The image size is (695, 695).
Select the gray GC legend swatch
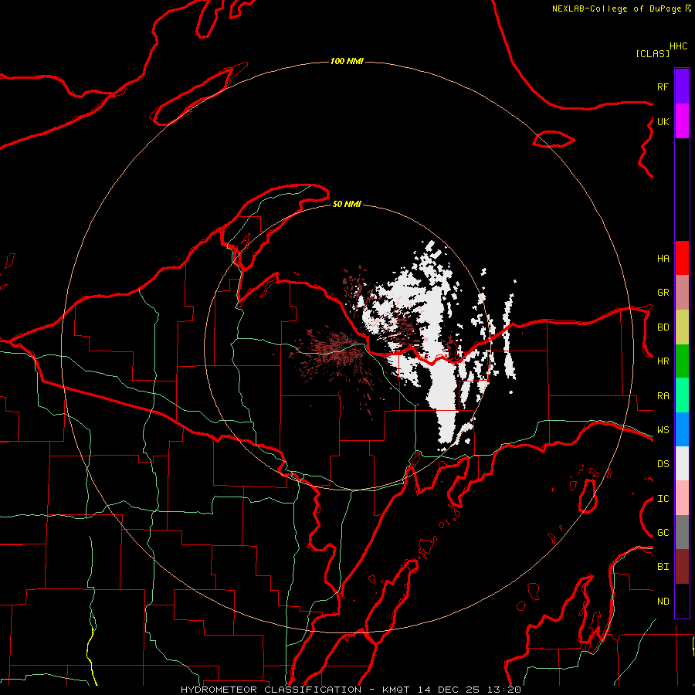(682, 532)
